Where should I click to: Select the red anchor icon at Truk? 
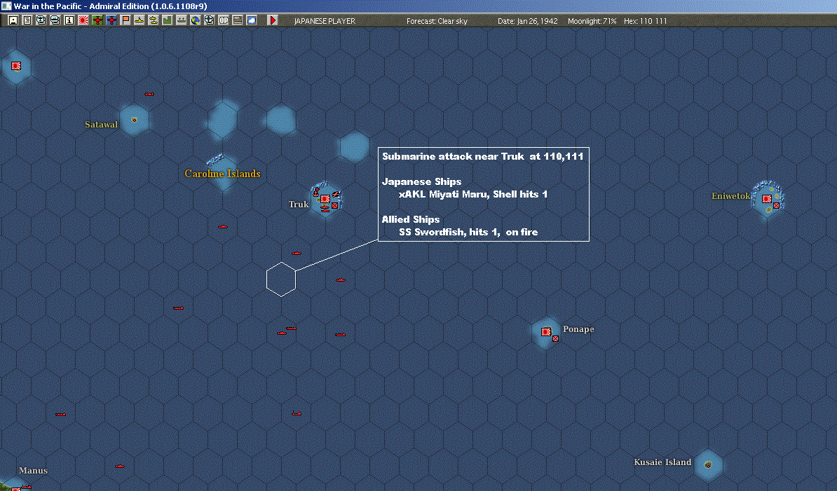point(316,191)
